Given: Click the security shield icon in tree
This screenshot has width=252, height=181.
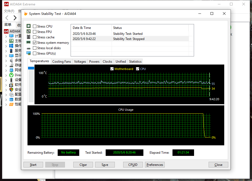Looking at the screenshot, I should 11,89.
